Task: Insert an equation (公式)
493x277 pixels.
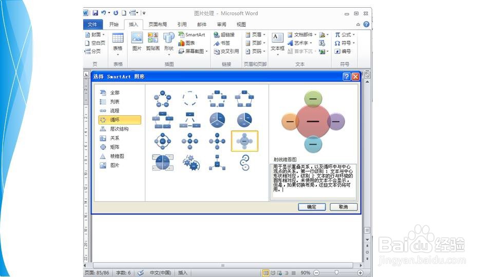Action: 345,34
